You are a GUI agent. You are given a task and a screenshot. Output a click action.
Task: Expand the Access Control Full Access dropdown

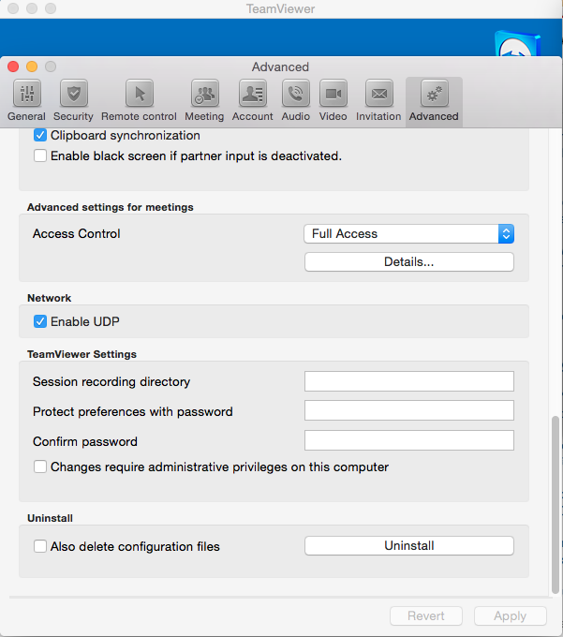tap(408, 233)
